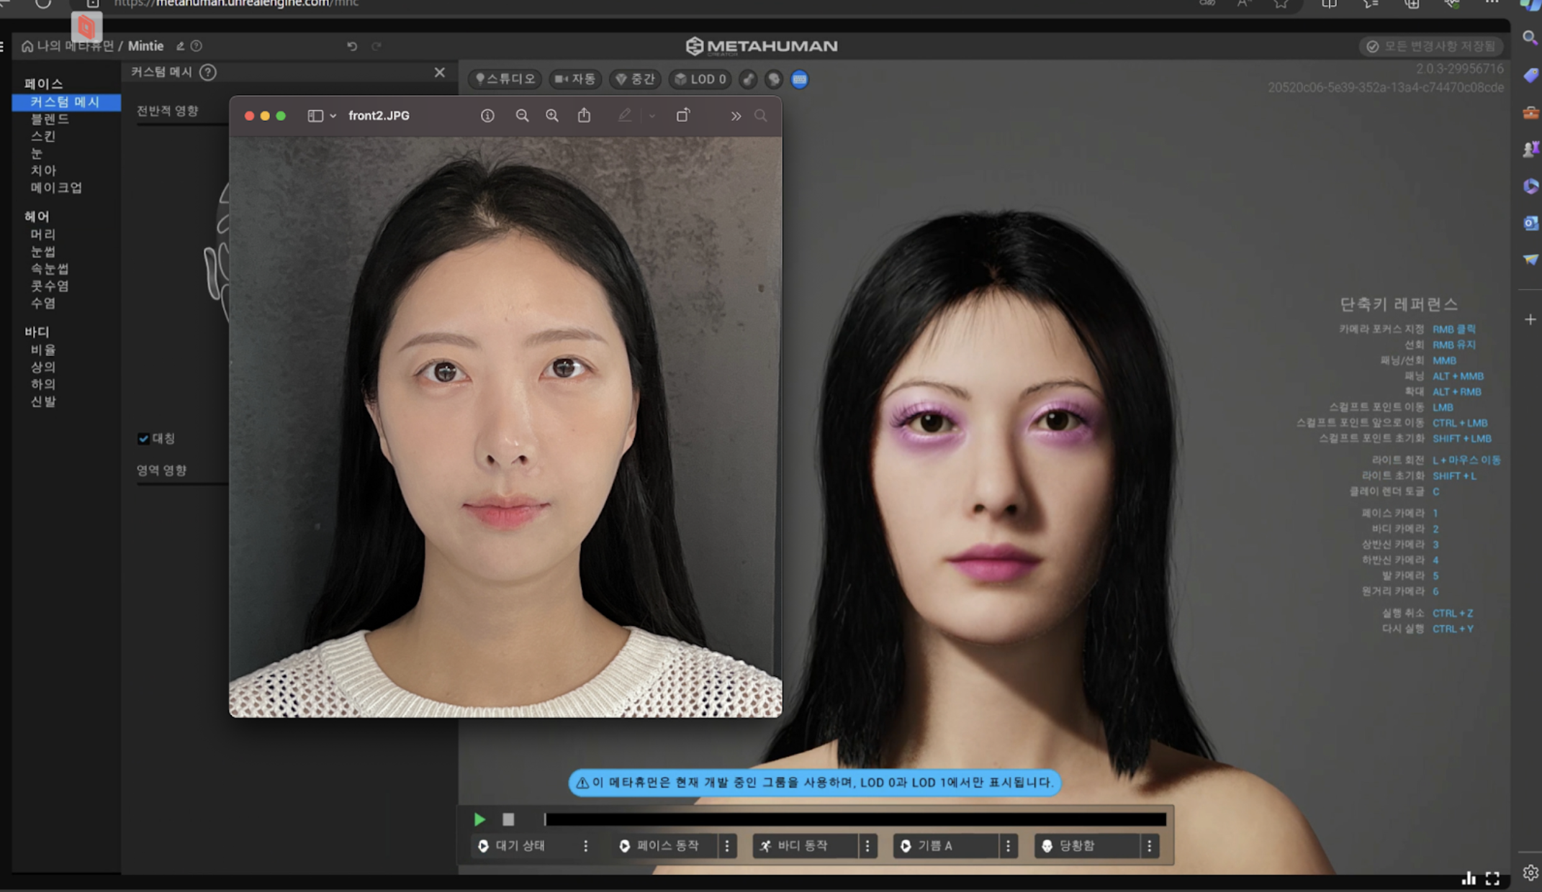
Task: Open options menu for 당황함
Action: pyautogui.click(x=1149, y=846)
